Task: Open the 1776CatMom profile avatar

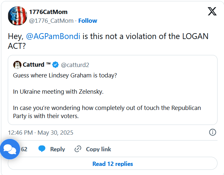Action: (18, 16)
